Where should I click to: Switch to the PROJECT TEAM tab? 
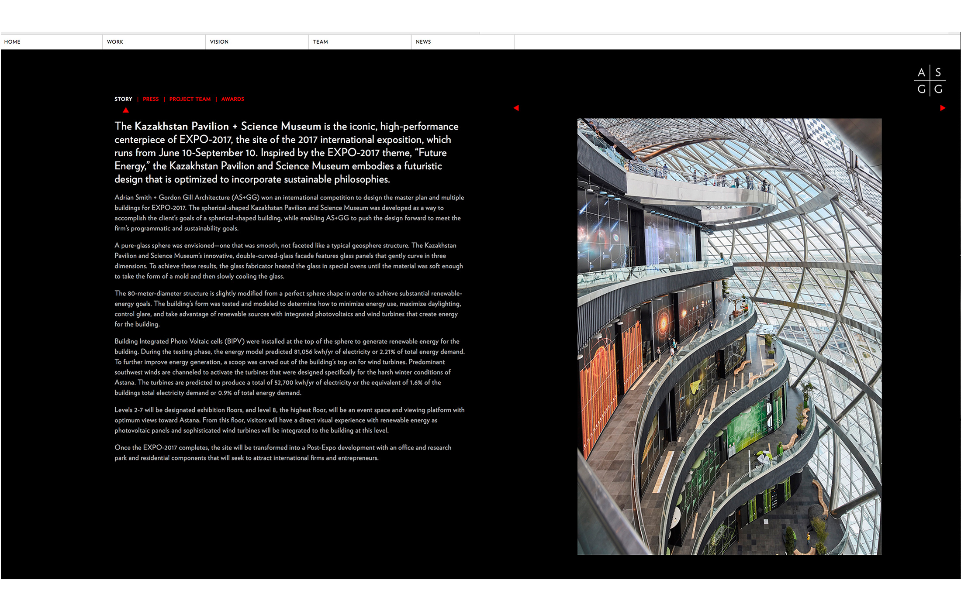[190, 99]
